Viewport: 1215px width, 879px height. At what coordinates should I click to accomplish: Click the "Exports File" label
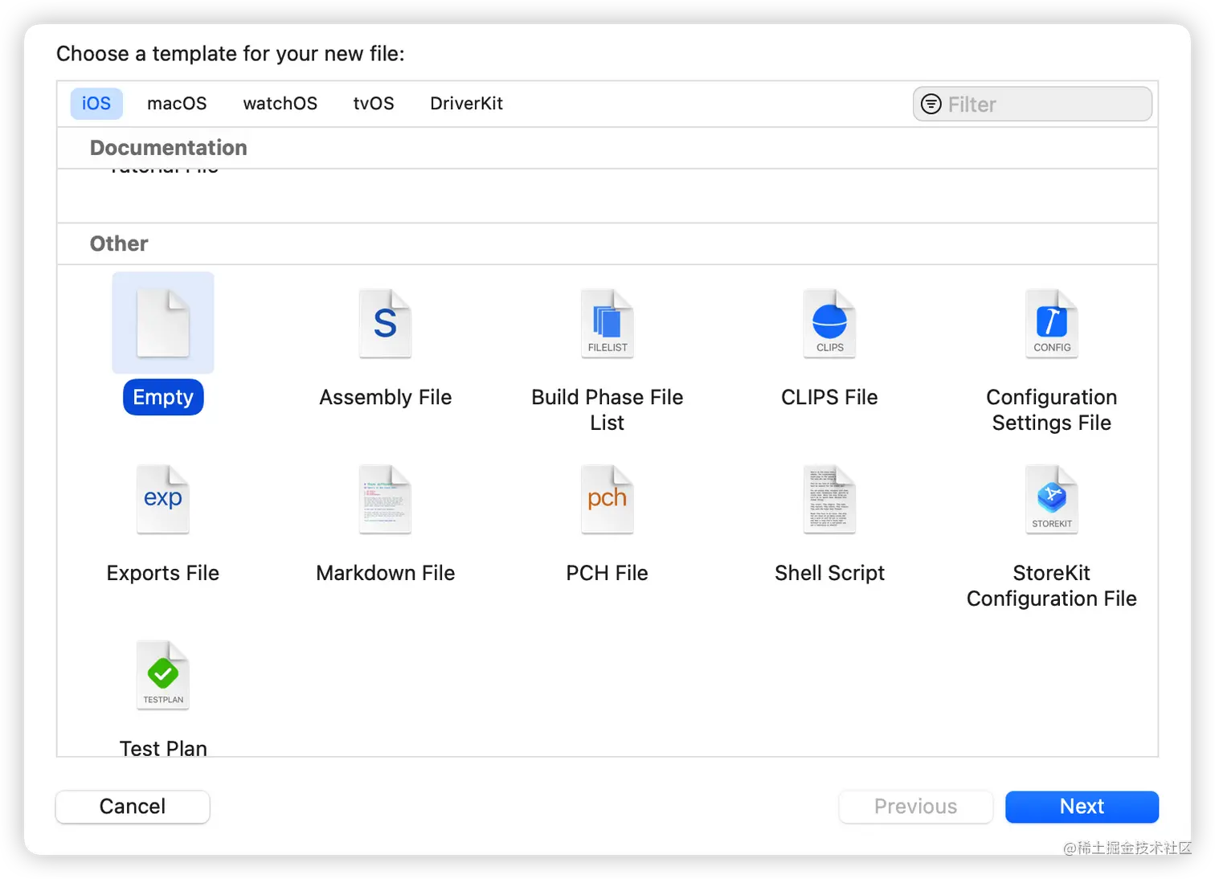click(163, 573)
